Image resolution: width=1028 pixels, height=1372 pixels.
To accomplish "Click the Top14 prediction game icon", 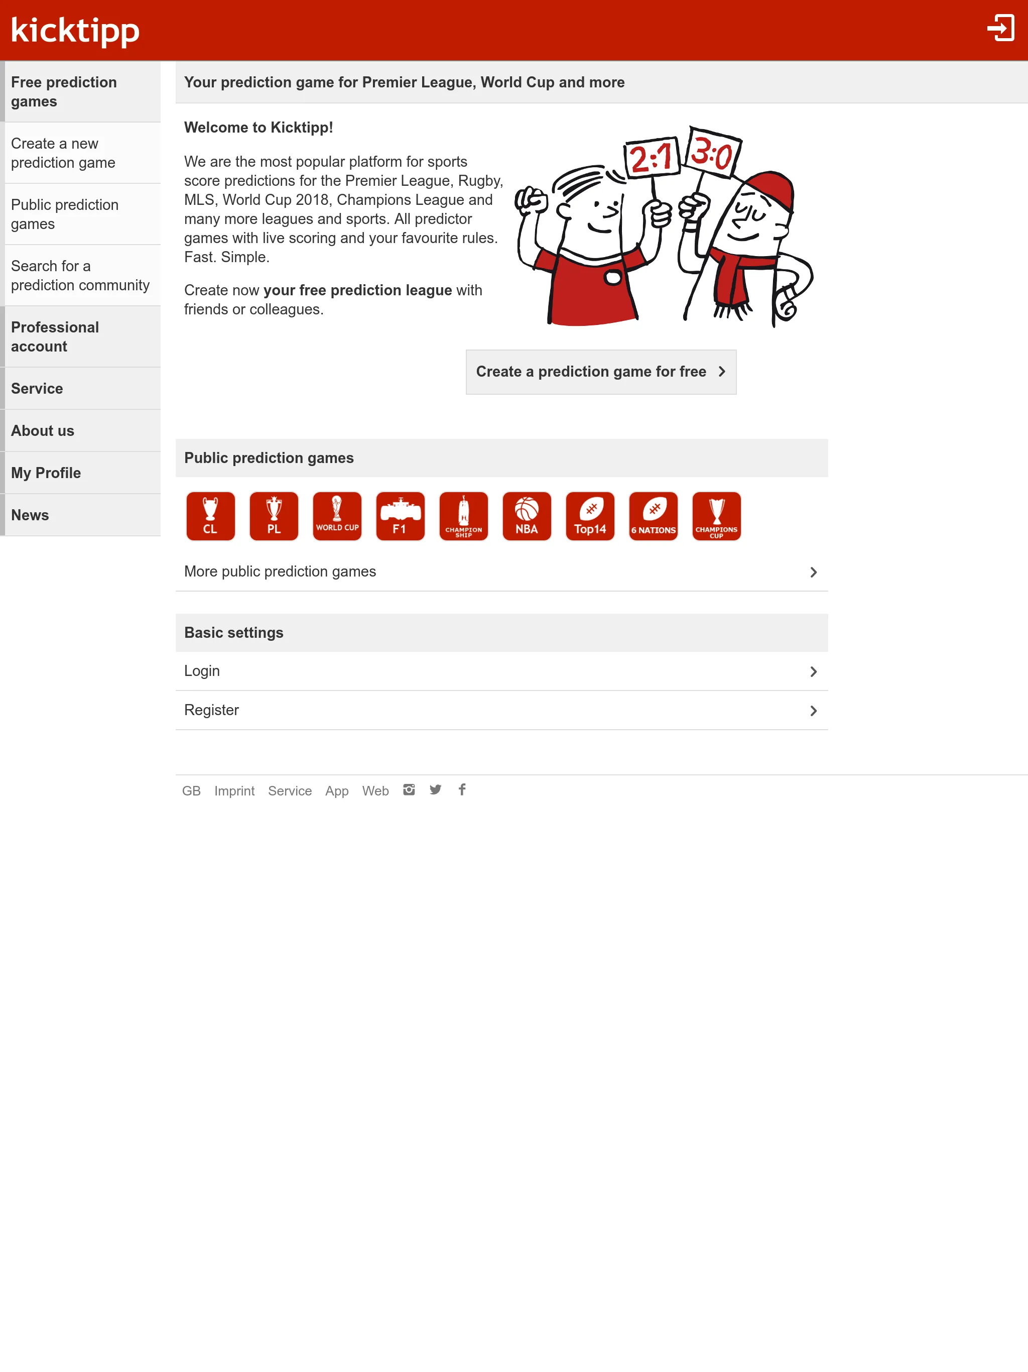I will pyautogui.click(x=590, y=516).
